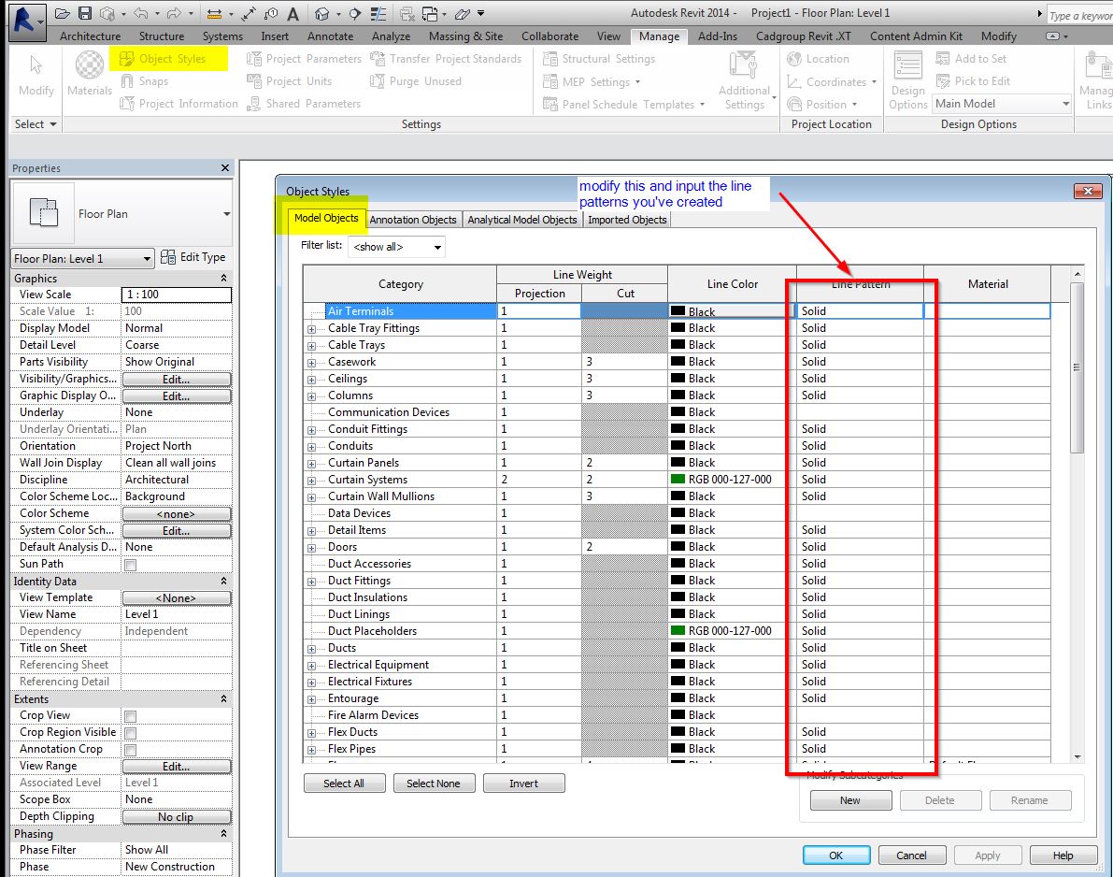Open the Revit application menu button
This screenshot has width=1113, height=877.
[27, 21]
